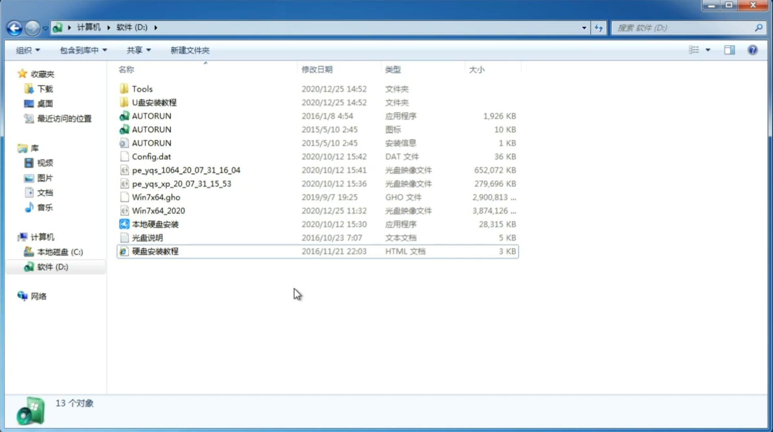Open the U盘安装教程 folder

pos(154,102)
